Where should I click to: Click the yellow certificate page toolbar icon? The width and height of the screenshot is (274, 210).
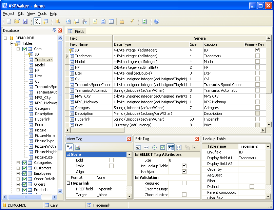pyautogui.click(x=95, y=21)
